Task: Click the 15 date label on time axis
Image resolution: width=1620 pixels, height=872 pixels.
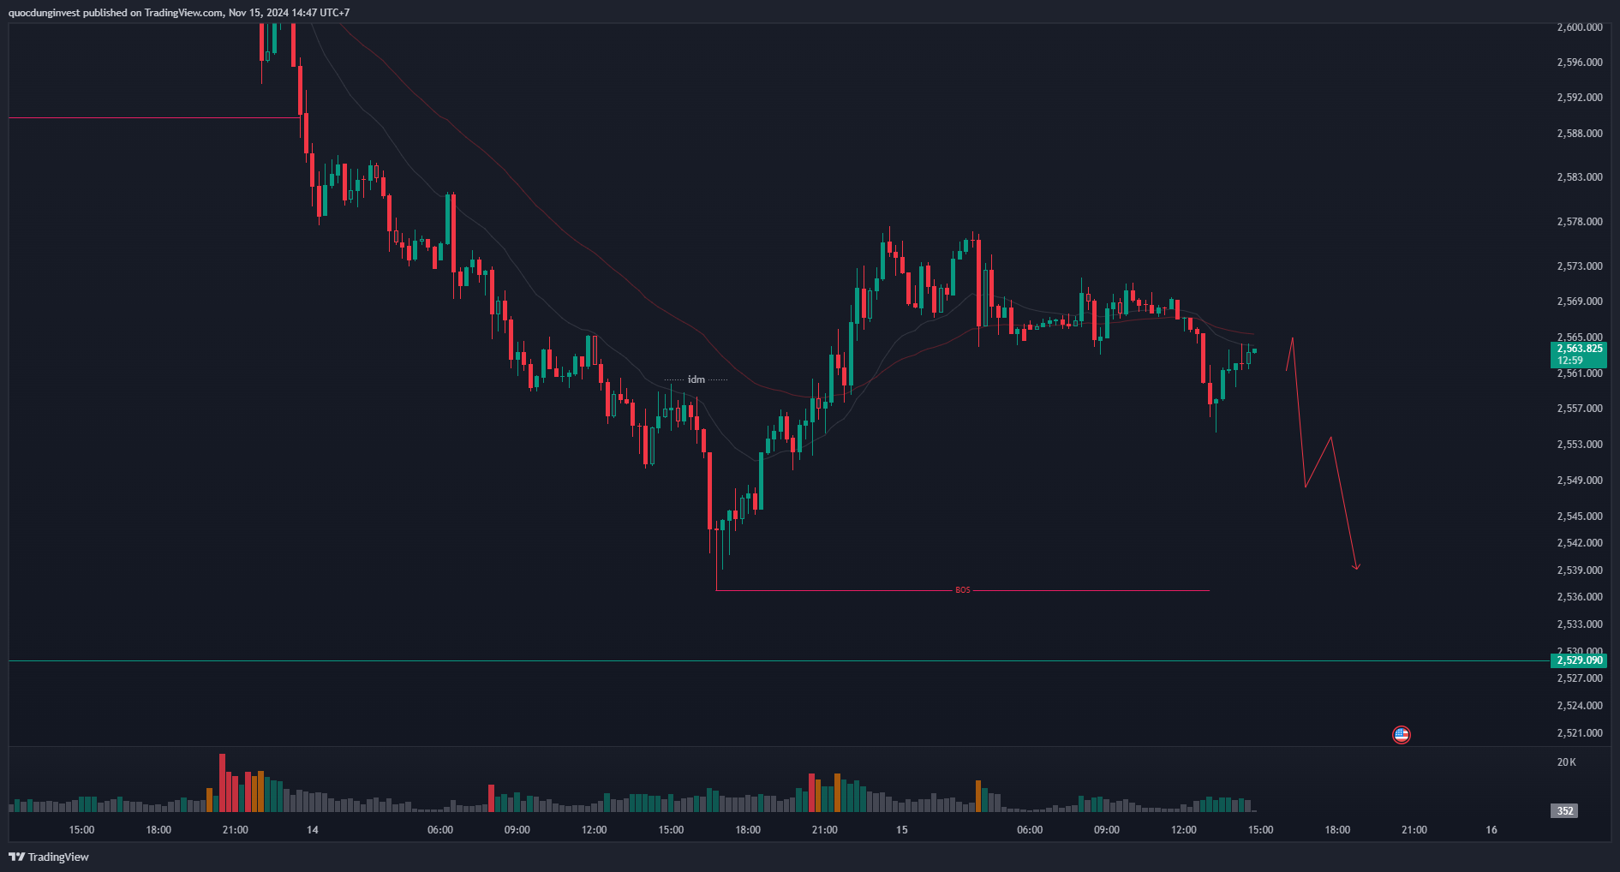Action: [x=901, y=830]
